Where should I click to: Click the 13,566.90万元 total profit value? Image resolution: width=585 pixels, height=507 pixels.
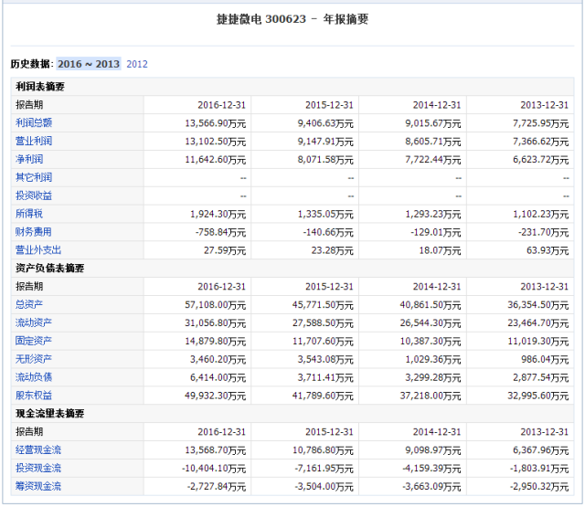(216, 123)
